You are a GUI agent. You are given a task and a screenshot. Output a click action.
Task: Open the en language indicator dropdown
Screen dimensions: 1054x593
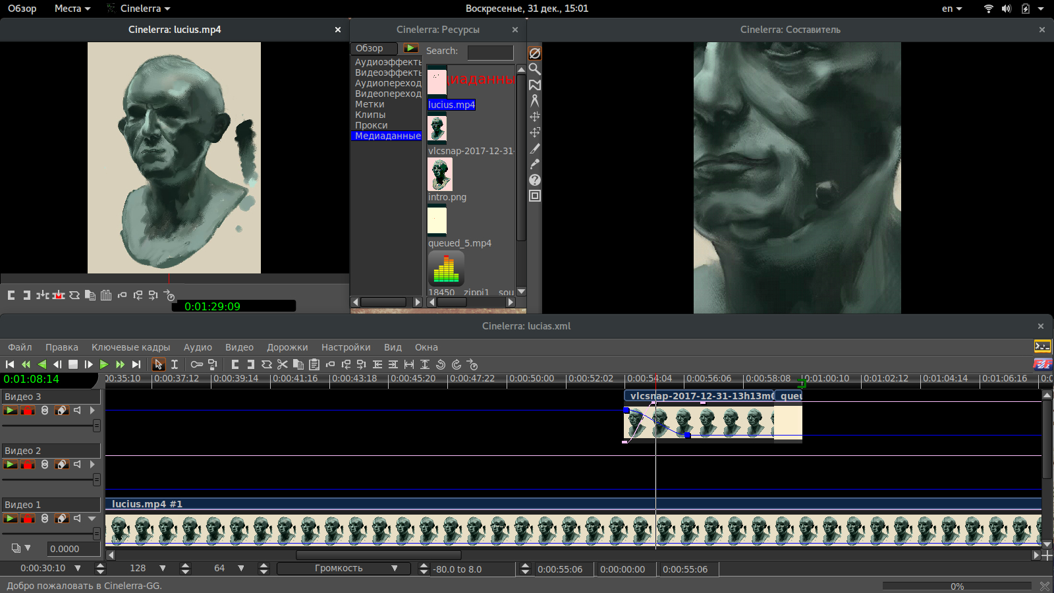click(x=952, y=9)
